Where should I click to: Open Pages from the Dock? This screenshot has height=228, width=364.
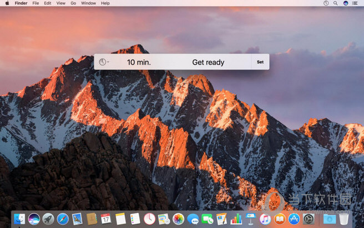click(x=222, y=219)
